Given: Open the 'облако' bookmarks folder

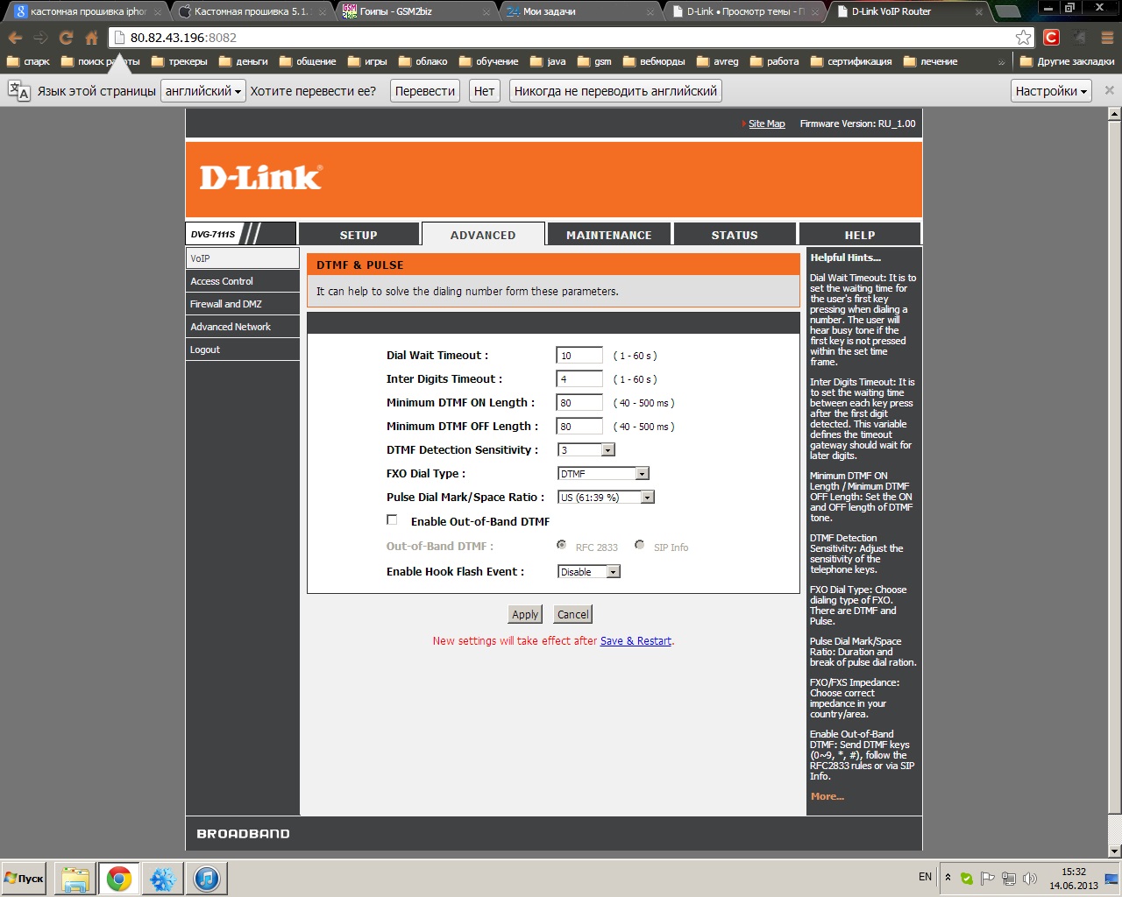Looking at the screenshot, I should pyautogui.click(x=423, y=61).
